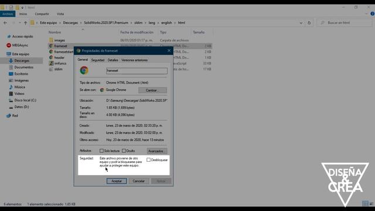
Task: Click the Quick Access toolbar dropdown arrow
Action: coord(22,8)
